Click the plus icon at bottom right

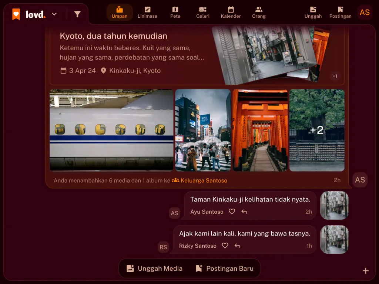[366, 271]
